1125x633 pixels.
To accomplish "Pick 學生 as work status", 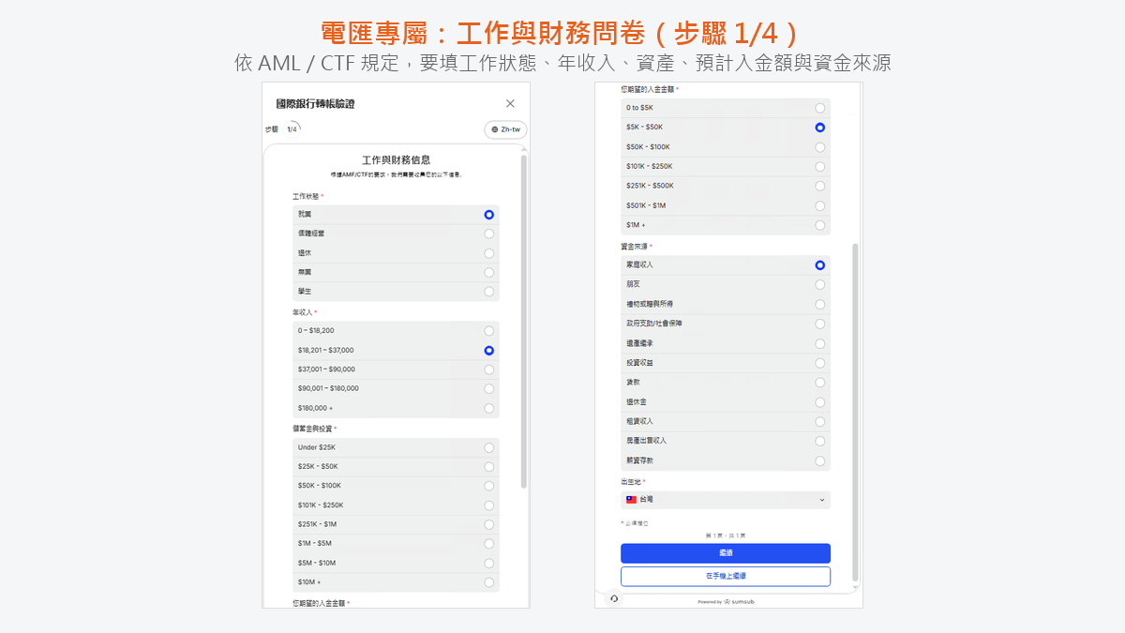I will coord(396,292).
